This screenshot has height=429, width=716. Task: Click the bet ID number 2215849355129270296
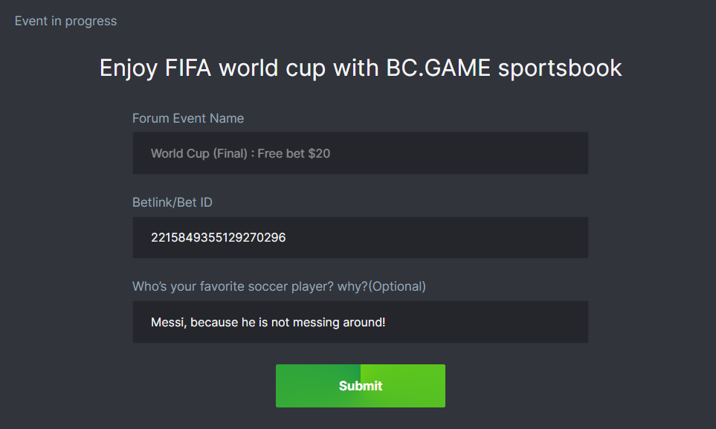(x=219, y=237)
